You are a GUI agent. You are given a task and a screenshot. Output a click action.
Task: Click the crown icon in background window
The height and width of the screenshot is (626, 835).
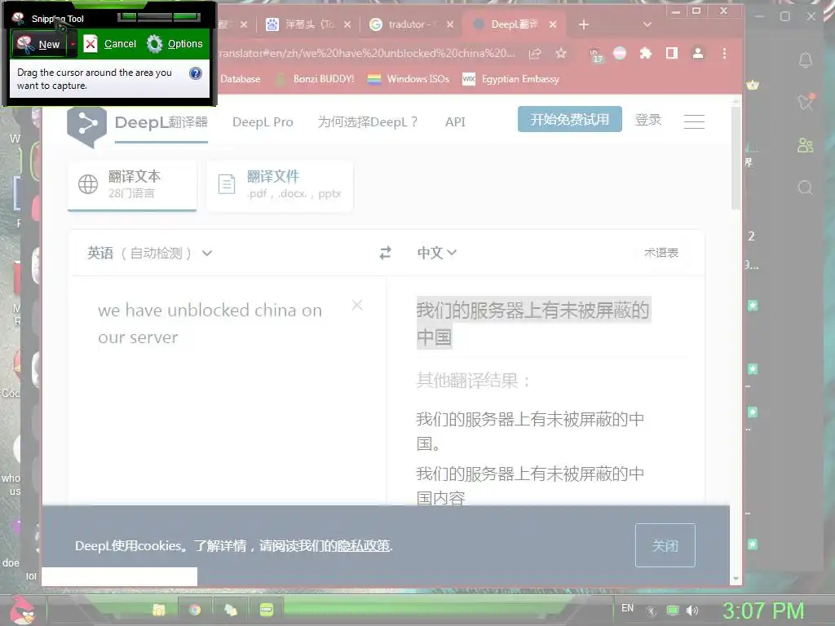point(753,85)
